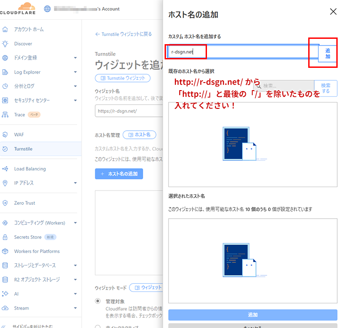Expand the R2 オブジェクト ストレージ arrow
The image size is (339, 328).
75,280
